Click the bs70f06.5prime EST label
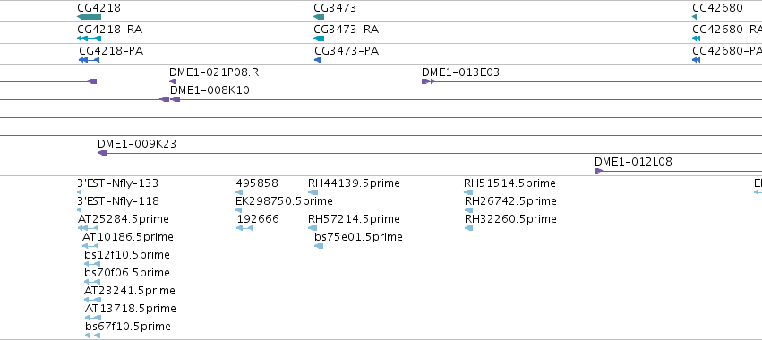The height and width of the screenshot is (340, 762). pyautogui.click(x=127, y=273)
